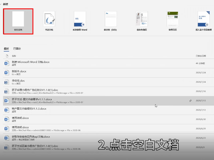Click doc icon of 匠子生活百度小程序广告位V1.1.0(1).doc
214x160 pixels.
[x=6, y=147]
